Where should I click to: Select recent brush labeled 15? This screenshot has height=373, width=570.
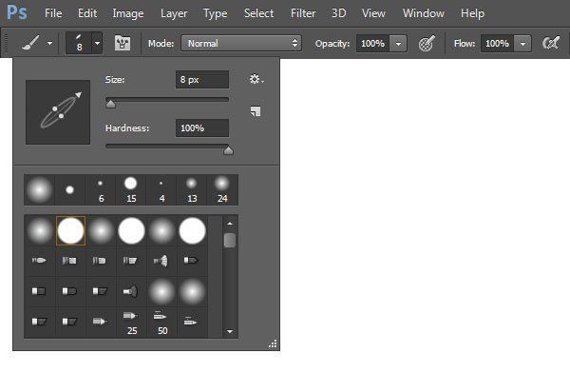[131, 189]
